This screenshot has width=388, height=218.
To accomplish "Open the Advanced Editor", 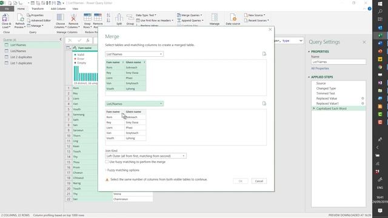I will click(x=39, y=21).
